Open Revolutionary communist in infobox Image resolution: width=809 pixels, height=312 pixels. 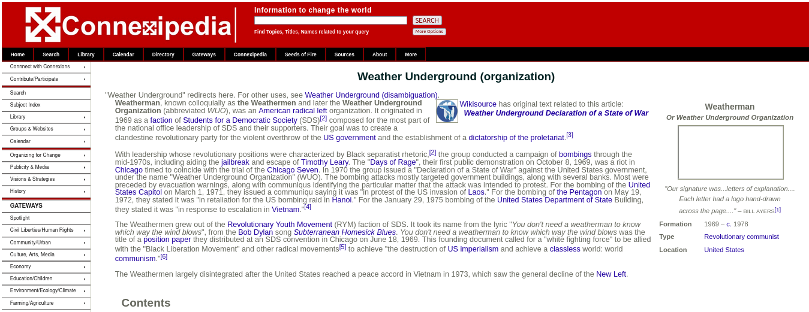tap(741, 237)
